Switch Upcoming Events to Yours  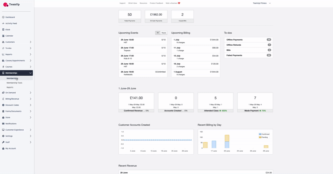click(164, 33)
